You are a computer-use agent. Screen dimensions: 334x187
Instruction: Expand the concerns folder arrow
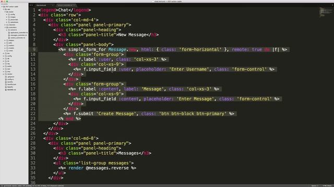pyautogui.click(x=6, y=30)
